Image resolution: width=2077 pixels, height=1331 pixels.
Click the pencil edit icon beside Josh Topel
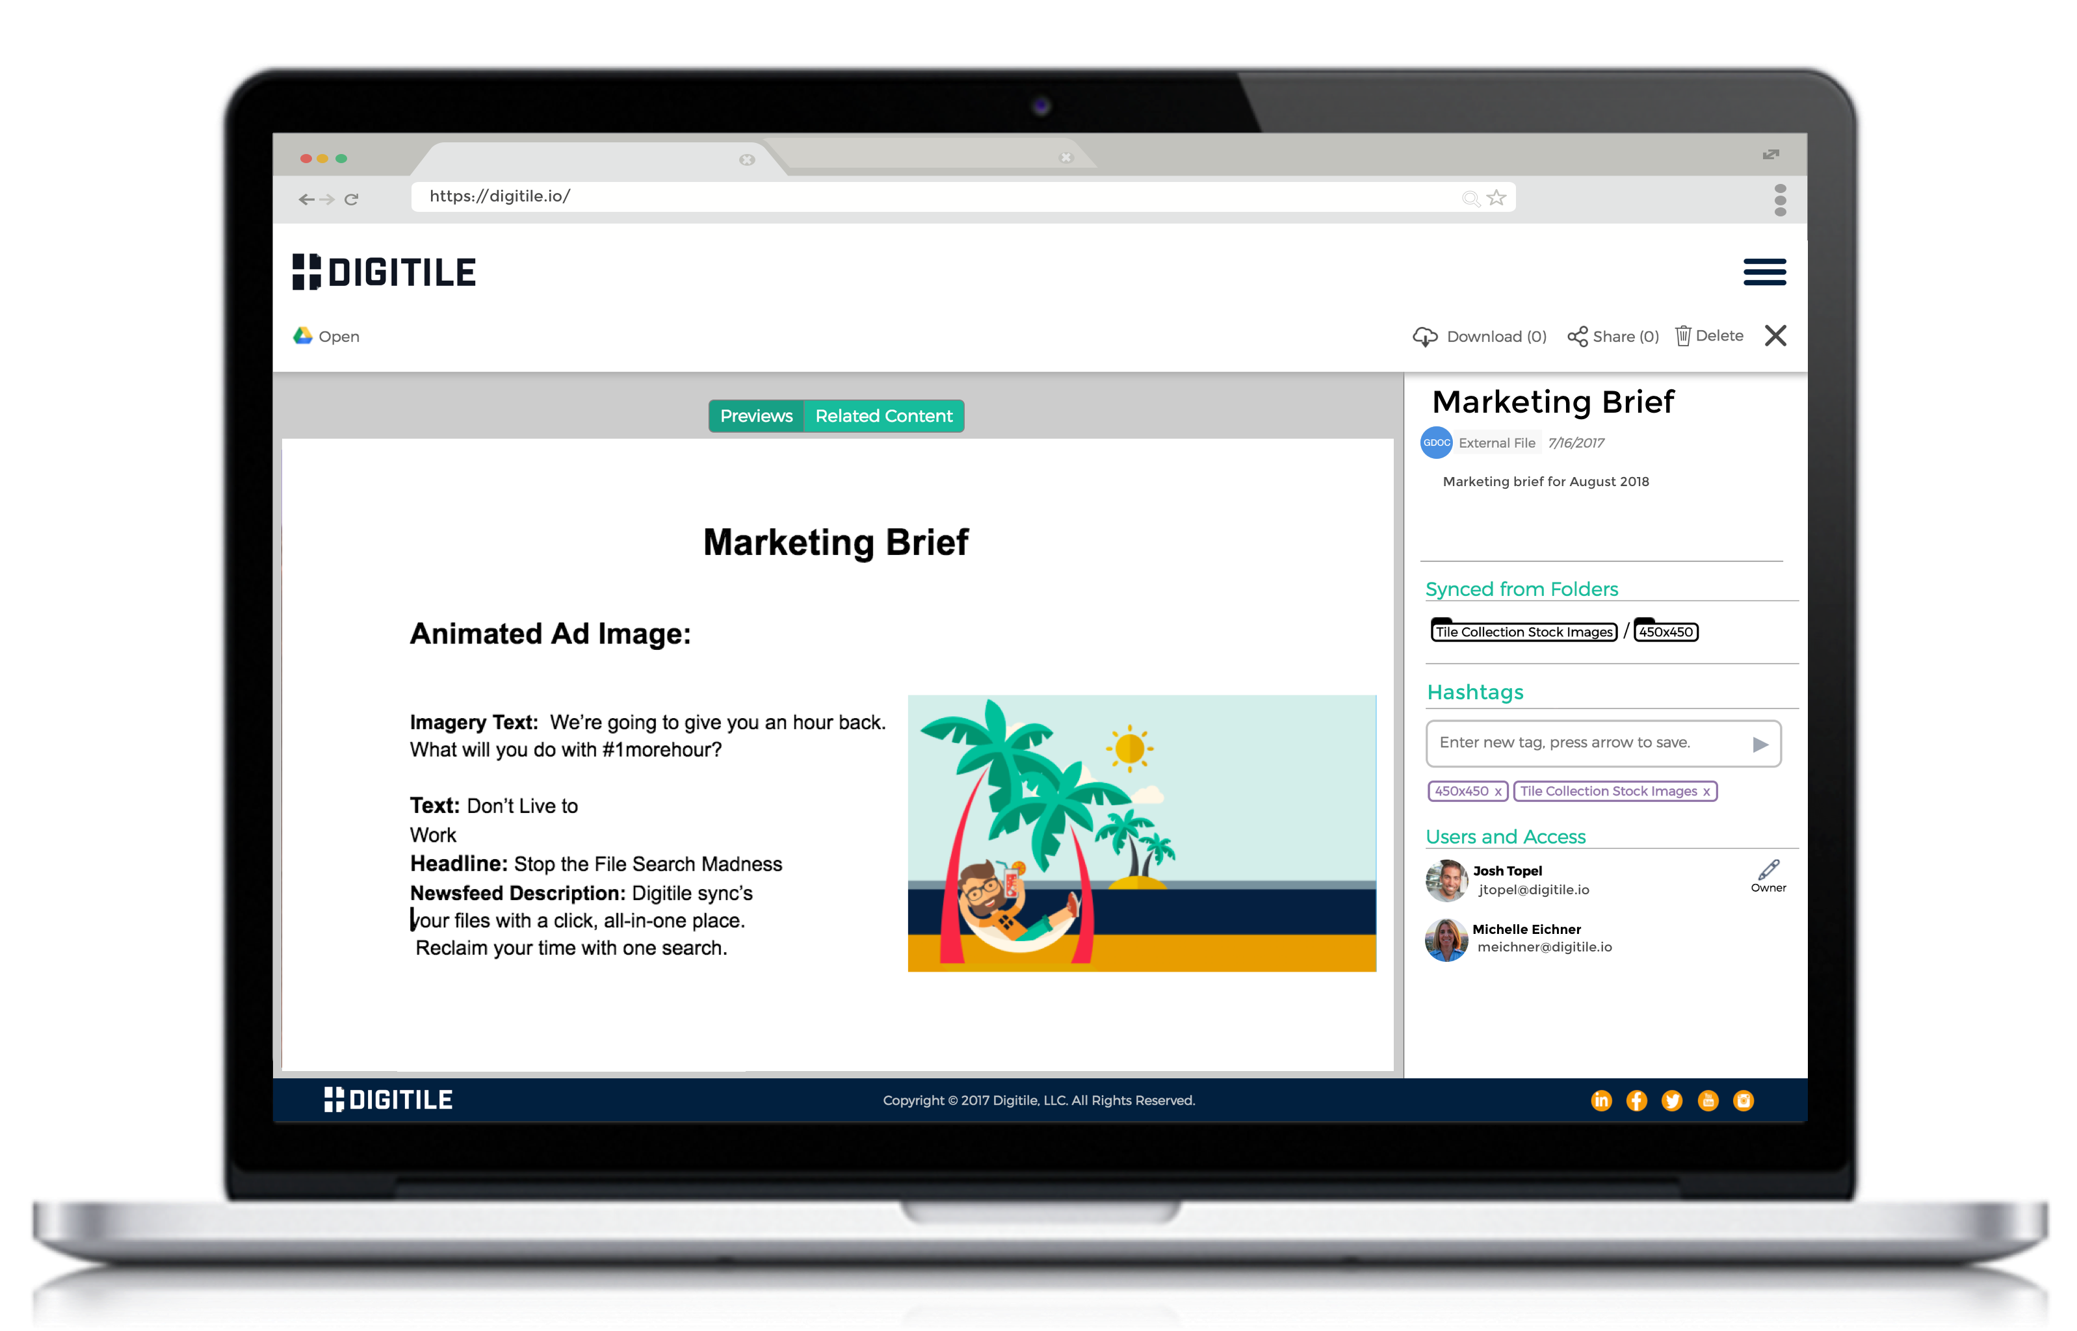[x=1768, y=870]
